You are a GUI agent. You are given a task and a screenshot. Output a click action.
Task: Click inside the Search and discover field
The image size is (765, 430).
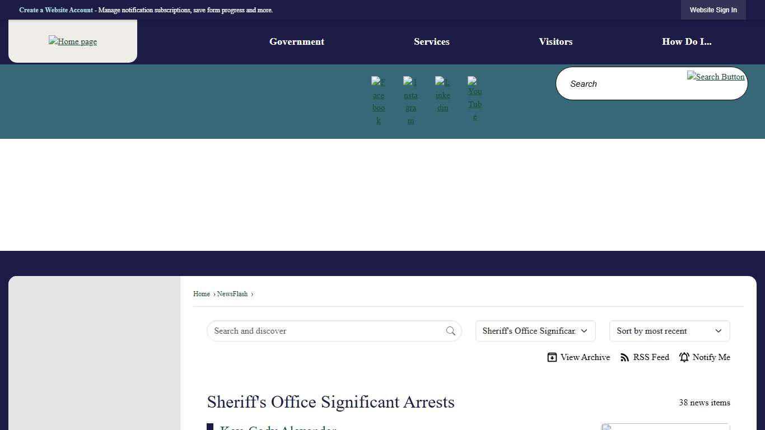pos(325,331)
